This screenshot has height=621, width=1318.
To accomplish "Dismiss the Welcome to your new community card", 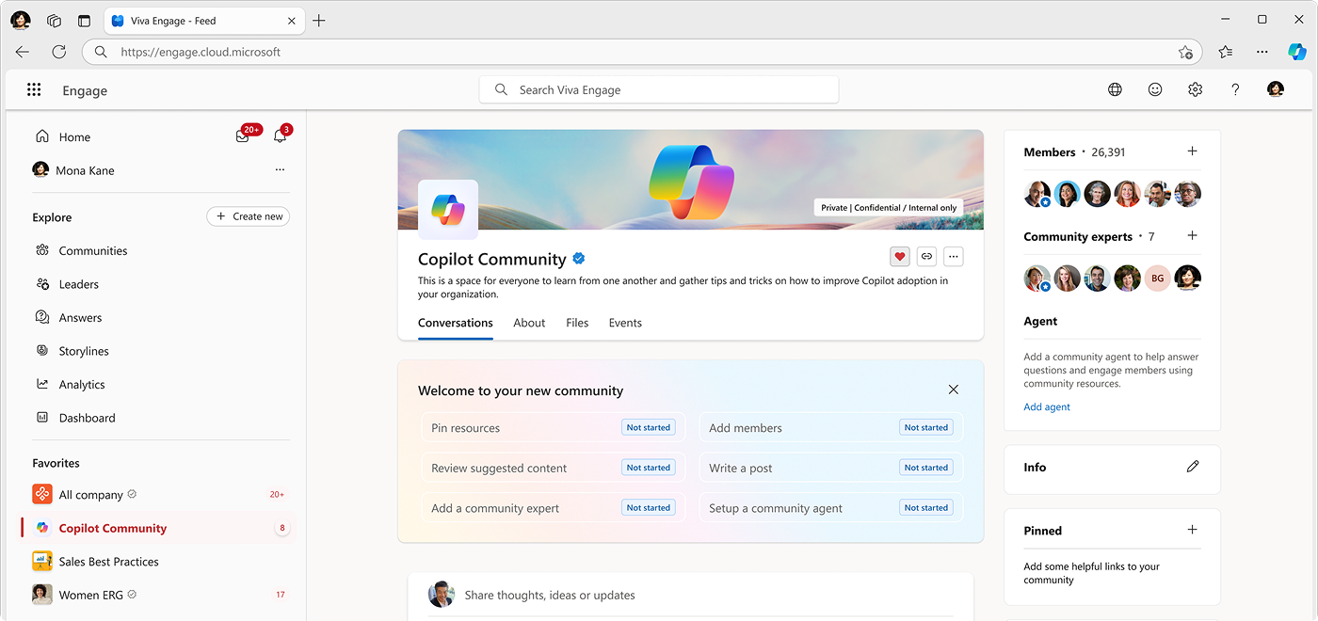I will 954,390.
